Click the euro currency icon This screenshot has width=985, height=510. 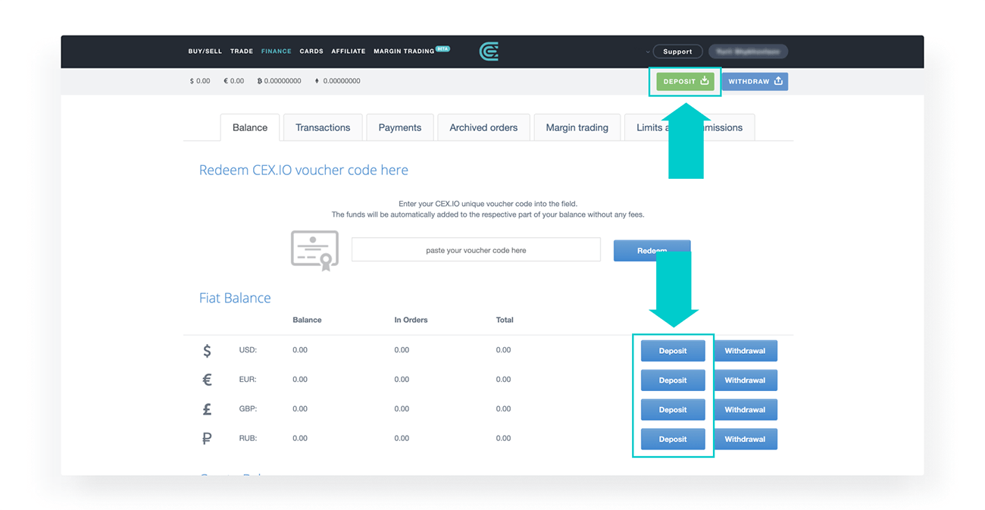click(x=207, y=380)
